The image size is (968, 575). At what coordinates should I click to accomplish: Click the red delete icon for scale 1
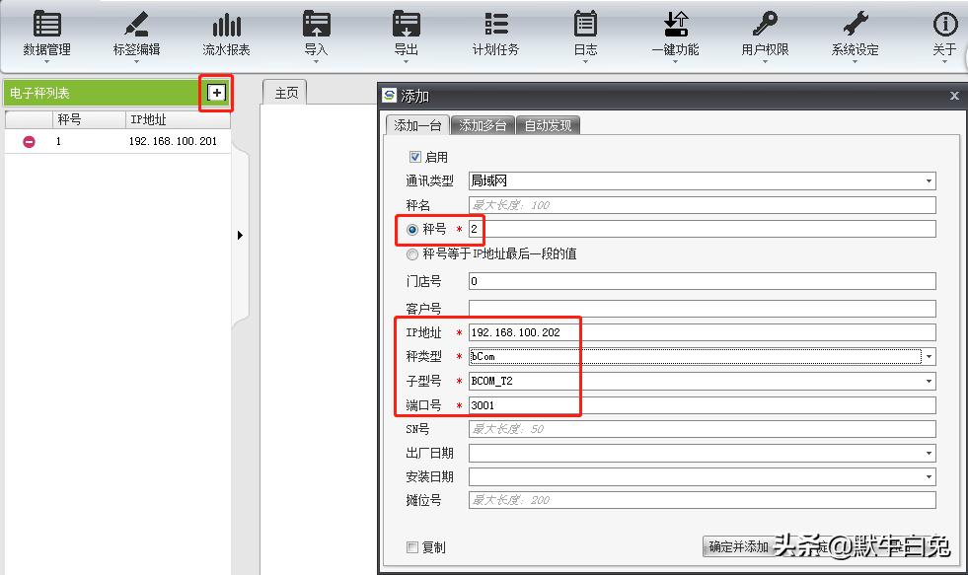(27, 141)
